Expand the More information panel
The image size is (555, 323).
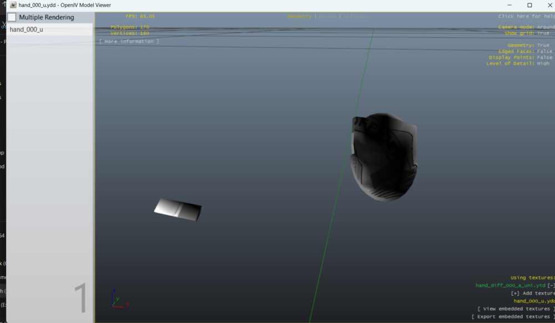point(129,41)
